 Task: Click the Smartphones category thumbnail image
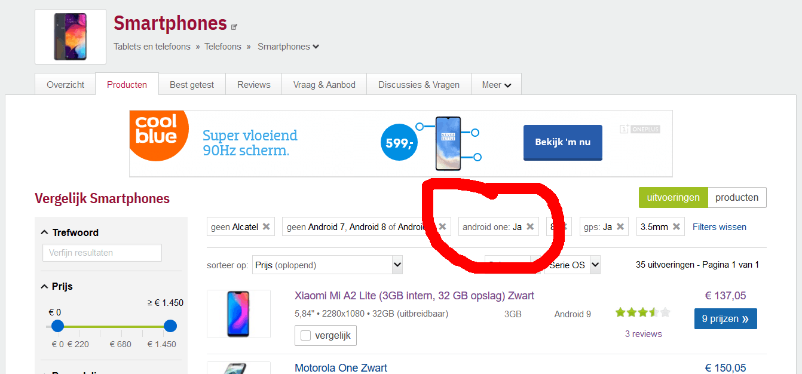point(71,36)
